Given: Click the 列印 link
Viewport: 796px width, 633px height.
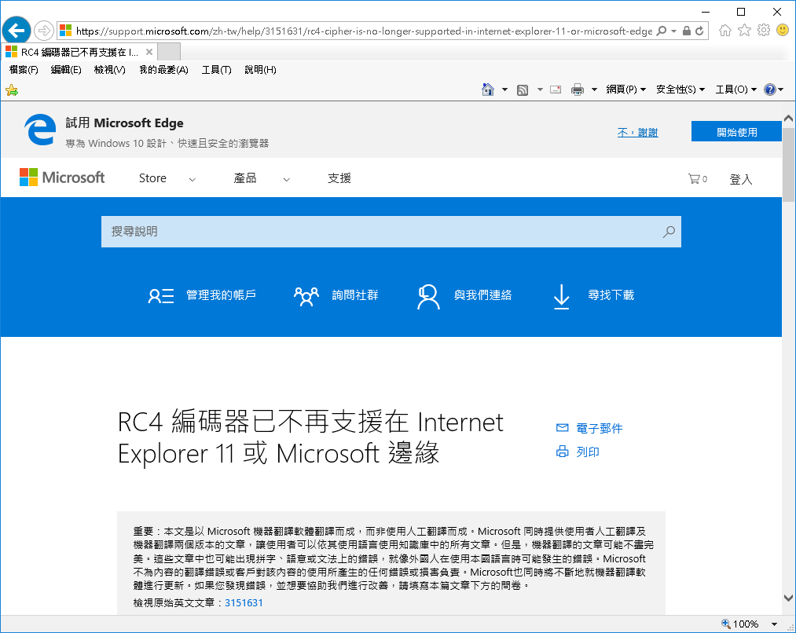Looking at the screenshot, I should click(x=587, y=452).
